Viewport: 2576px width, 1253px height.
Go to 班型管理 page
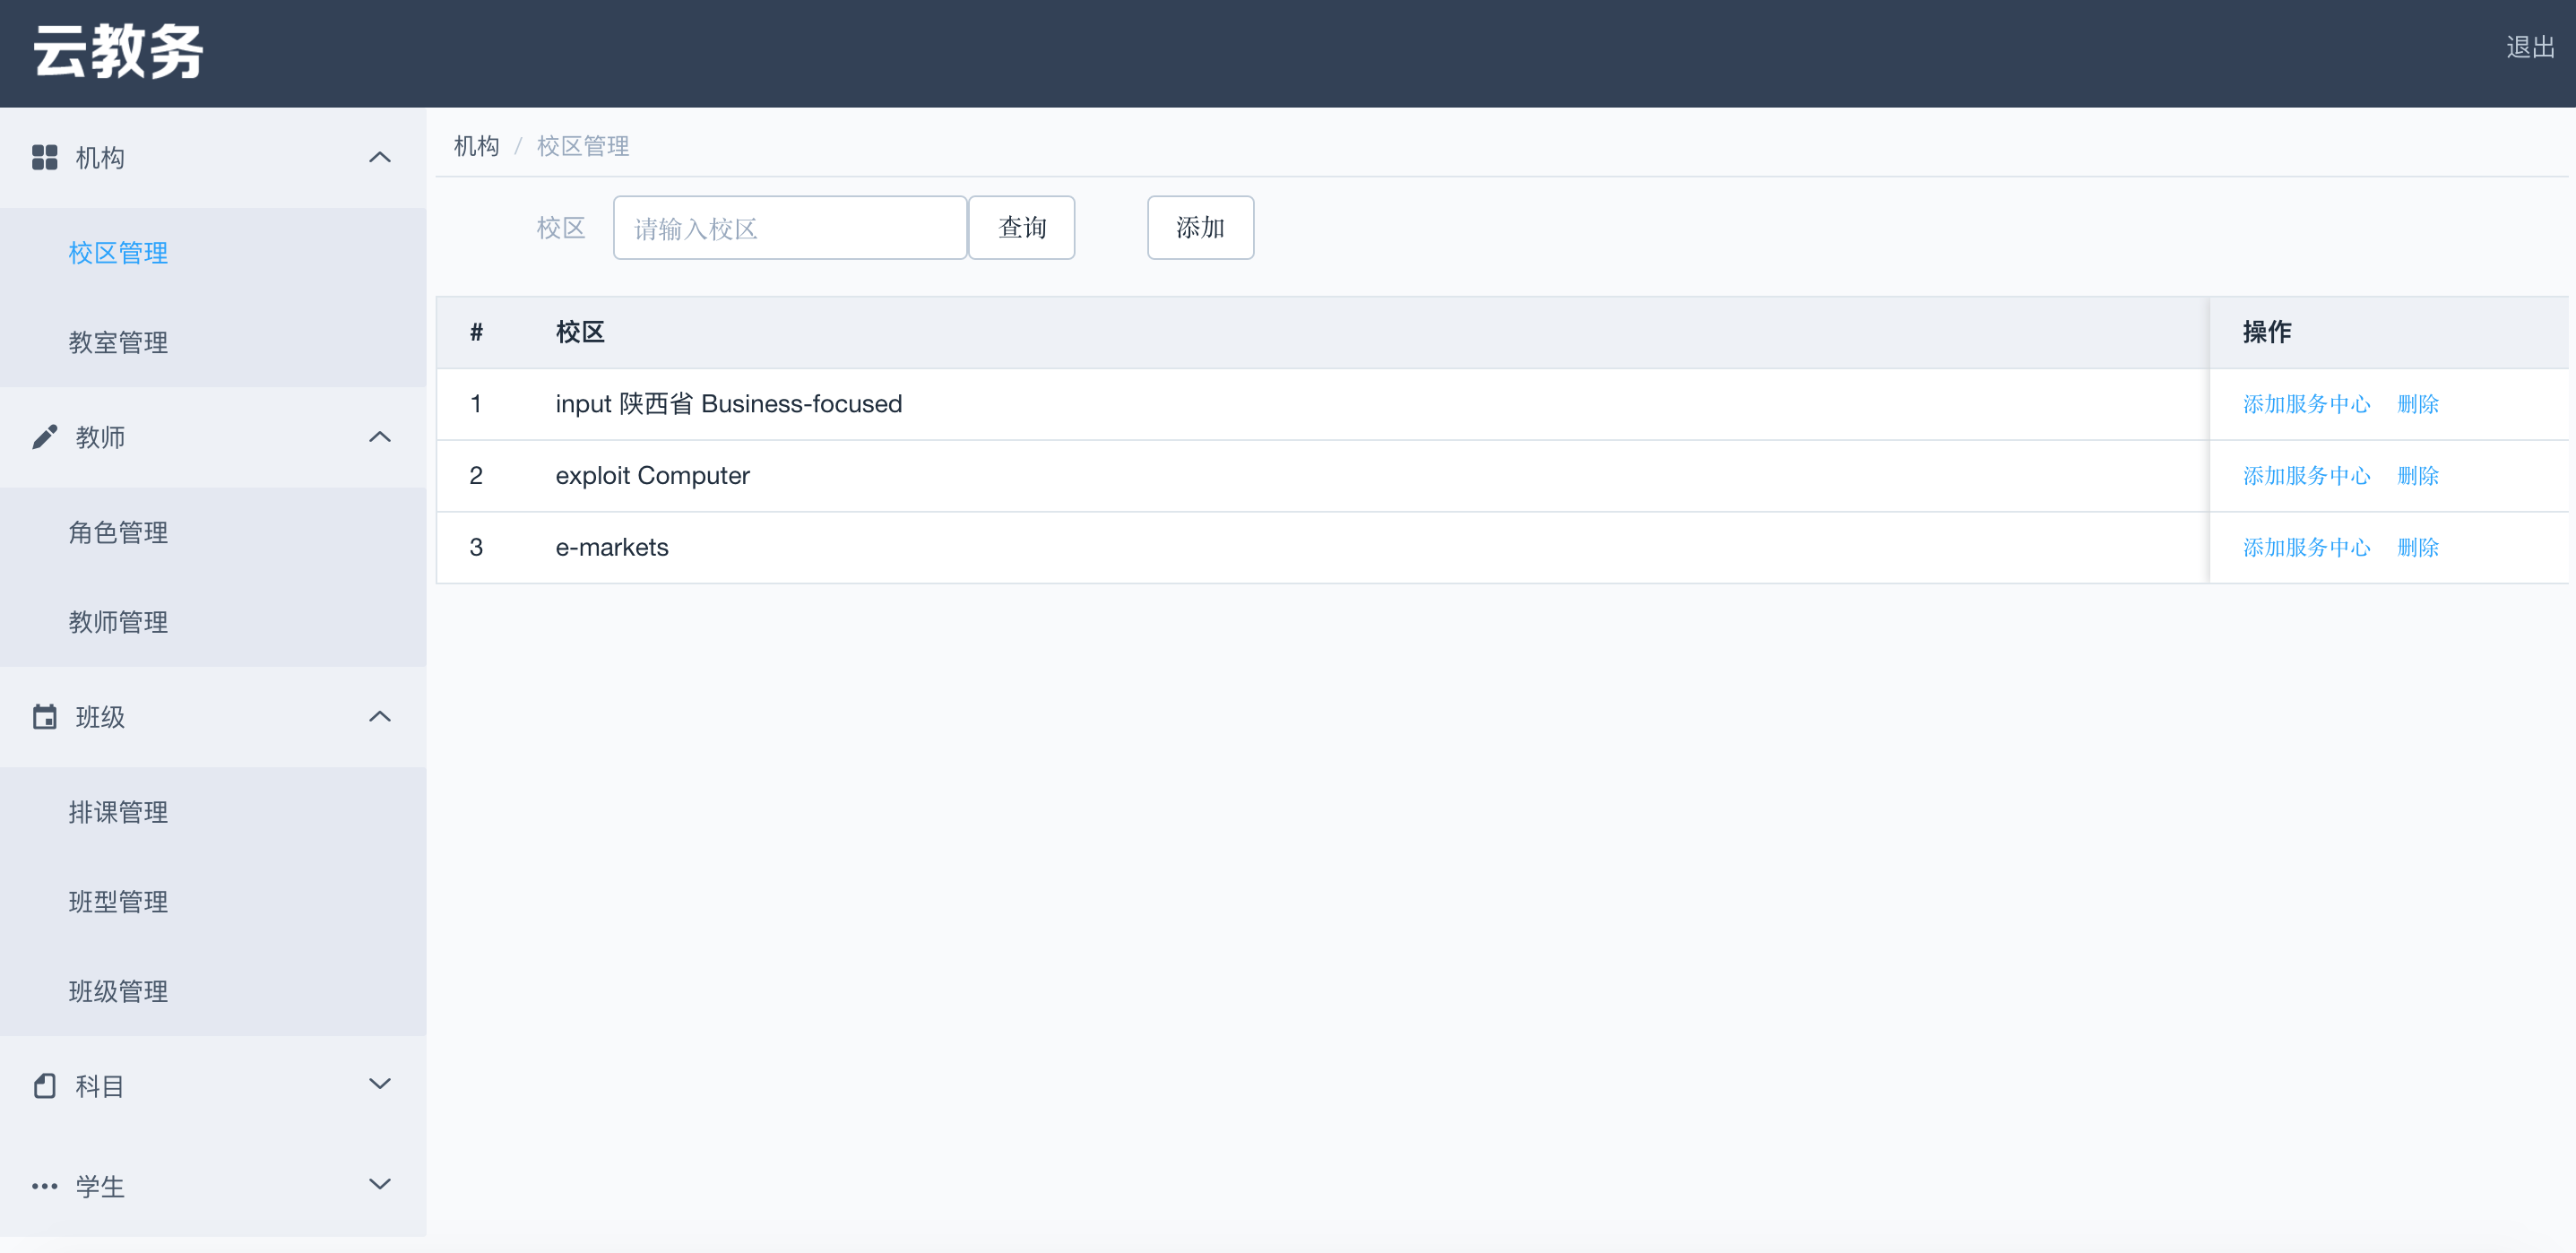118,902
